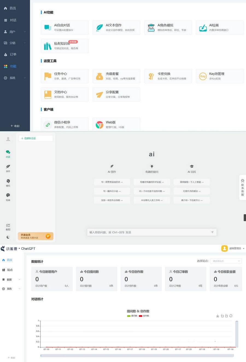246x362 pixels.
Task: Click the chart download icon
Action: 217,316
